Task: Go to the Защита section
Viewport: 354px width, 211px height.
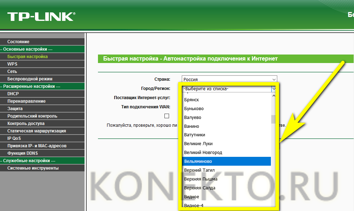Action: click(42, 109)
